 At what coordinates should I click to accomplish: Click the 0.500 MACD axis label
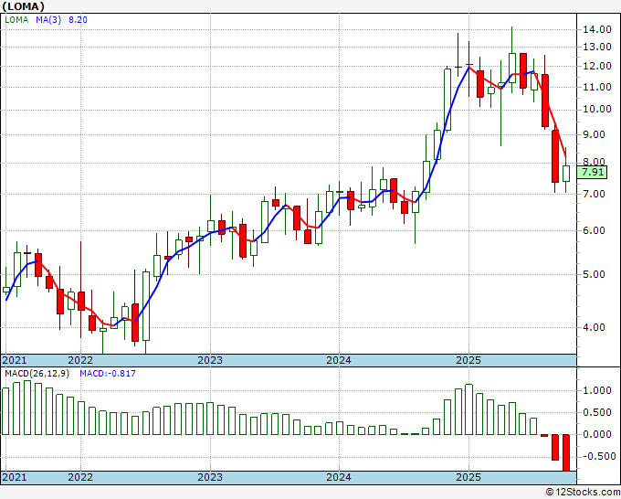click(x=597, y=412)
